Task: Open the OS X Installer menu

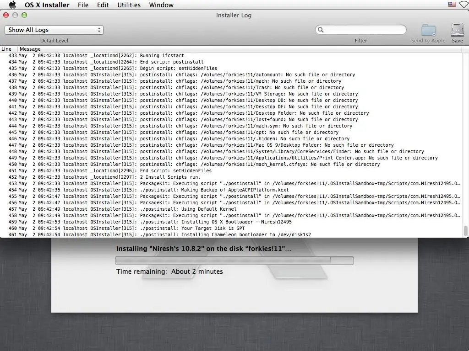Action: pos(47,5)
